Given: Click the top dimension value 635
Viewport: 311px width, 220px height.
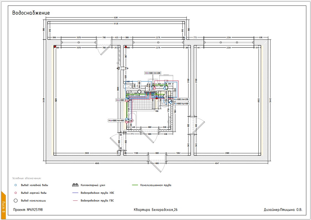Looking at the screenshot, I should (x=261, y=37).
